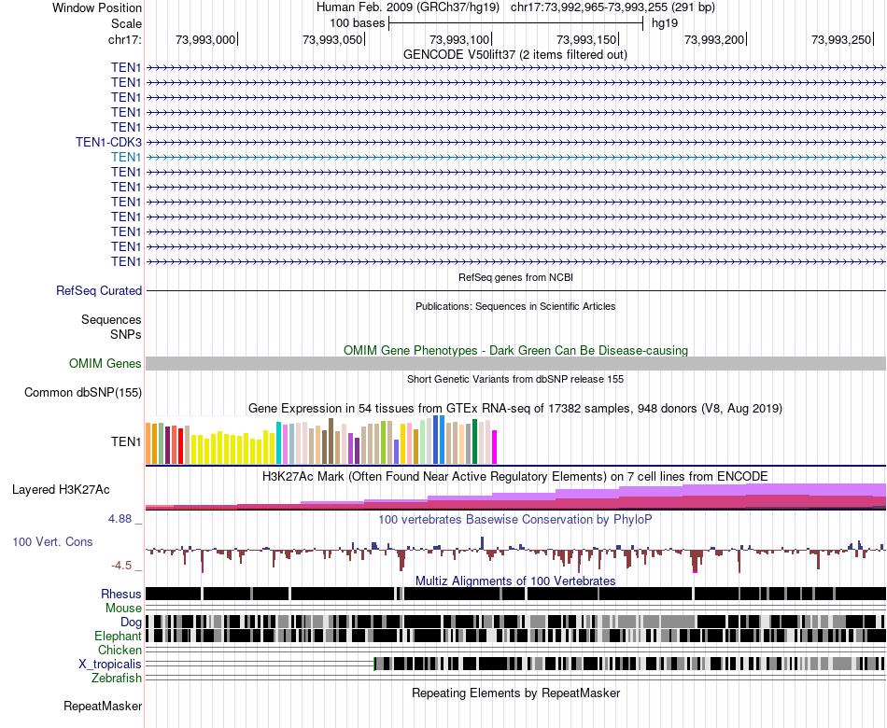Open the H3K27Ac Mark track title

514,477
